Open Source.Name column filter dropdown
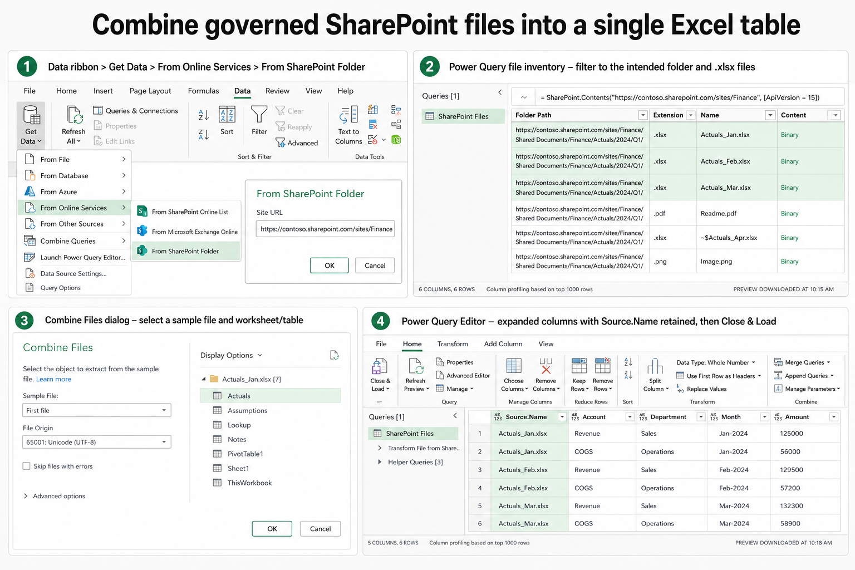Viewport: 855px width, 570px height. click(562, 417)
